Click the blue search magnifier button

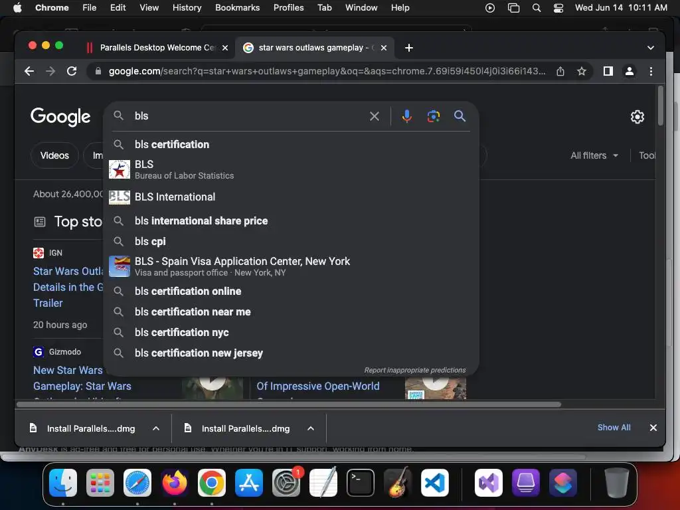click(x=460, y=116)
